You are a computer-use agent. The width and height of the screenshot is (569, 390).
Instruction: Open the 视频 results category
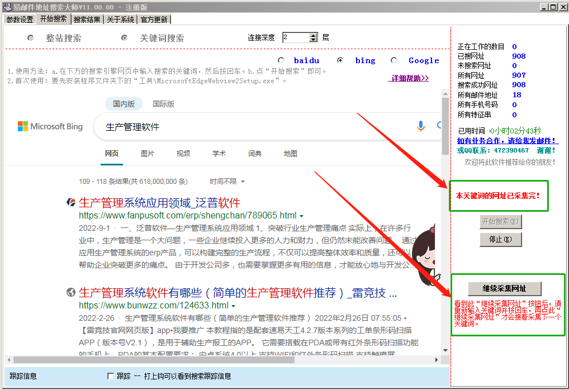tap(183, 154)
